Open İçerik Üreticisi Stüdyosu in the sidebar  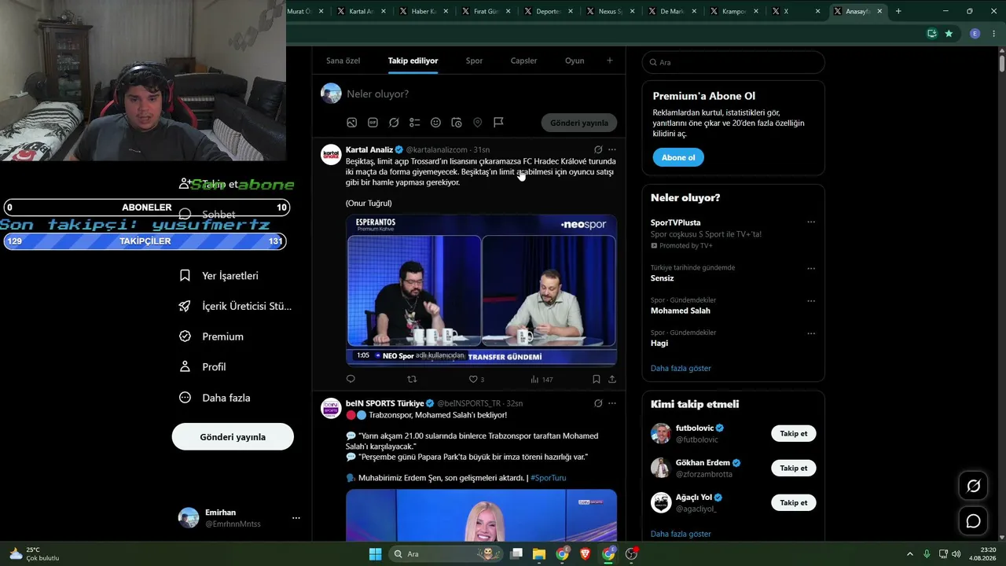(x=236, y=307)
